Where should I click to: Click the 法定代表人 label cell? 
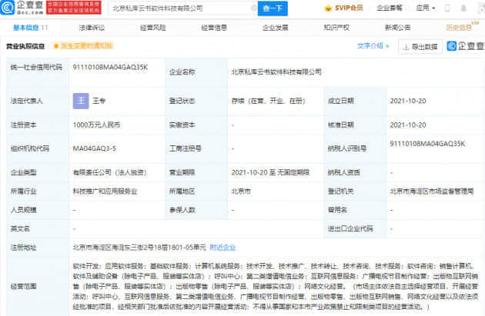click(x=38, y=101)
